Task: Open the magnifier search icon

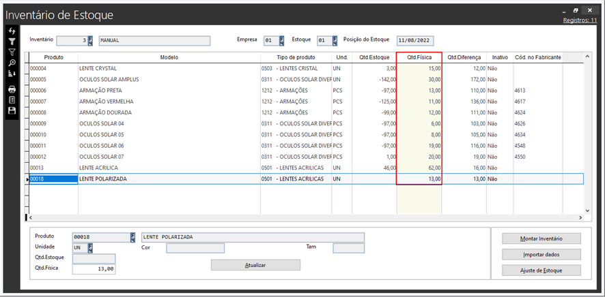Action: [12, 63]
